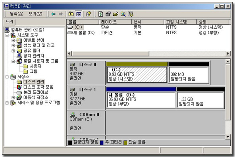
Task: Expand 서비스 및 응용 프로그램 node
Action: (x=7, y=103)
